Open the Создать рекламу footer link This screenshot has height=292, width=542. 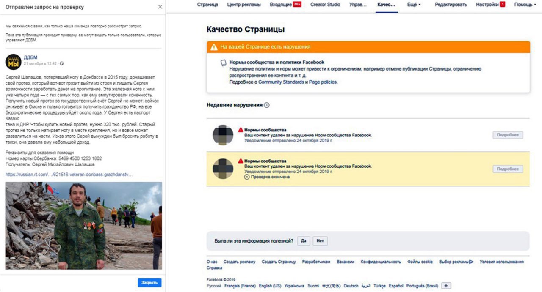coord(239,262)
